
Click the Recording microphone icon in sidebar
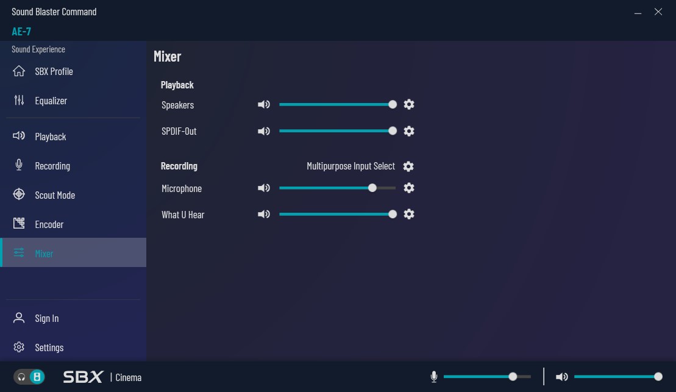tap(18, 165)
